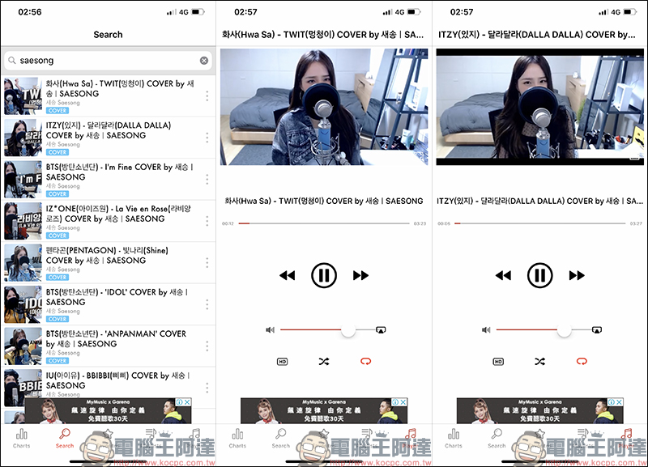This screenshot has width=648, height=467.
Task: Open Search tab in Search screen
Action: (65, 439)
